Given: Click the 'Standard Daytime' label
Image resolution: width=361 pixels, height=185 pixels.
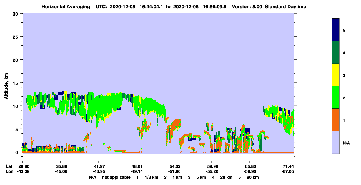Looking at the screenshot, I should (x=285, y=7).
